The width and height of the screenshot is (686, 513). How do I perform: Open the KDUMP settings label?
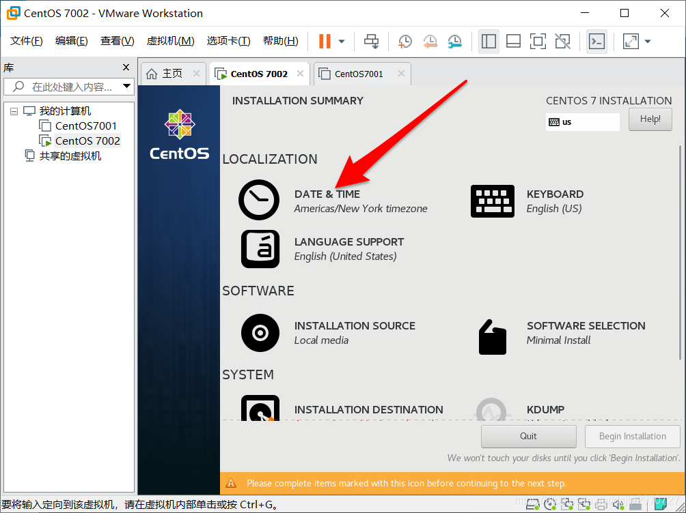tap(545, 409)
